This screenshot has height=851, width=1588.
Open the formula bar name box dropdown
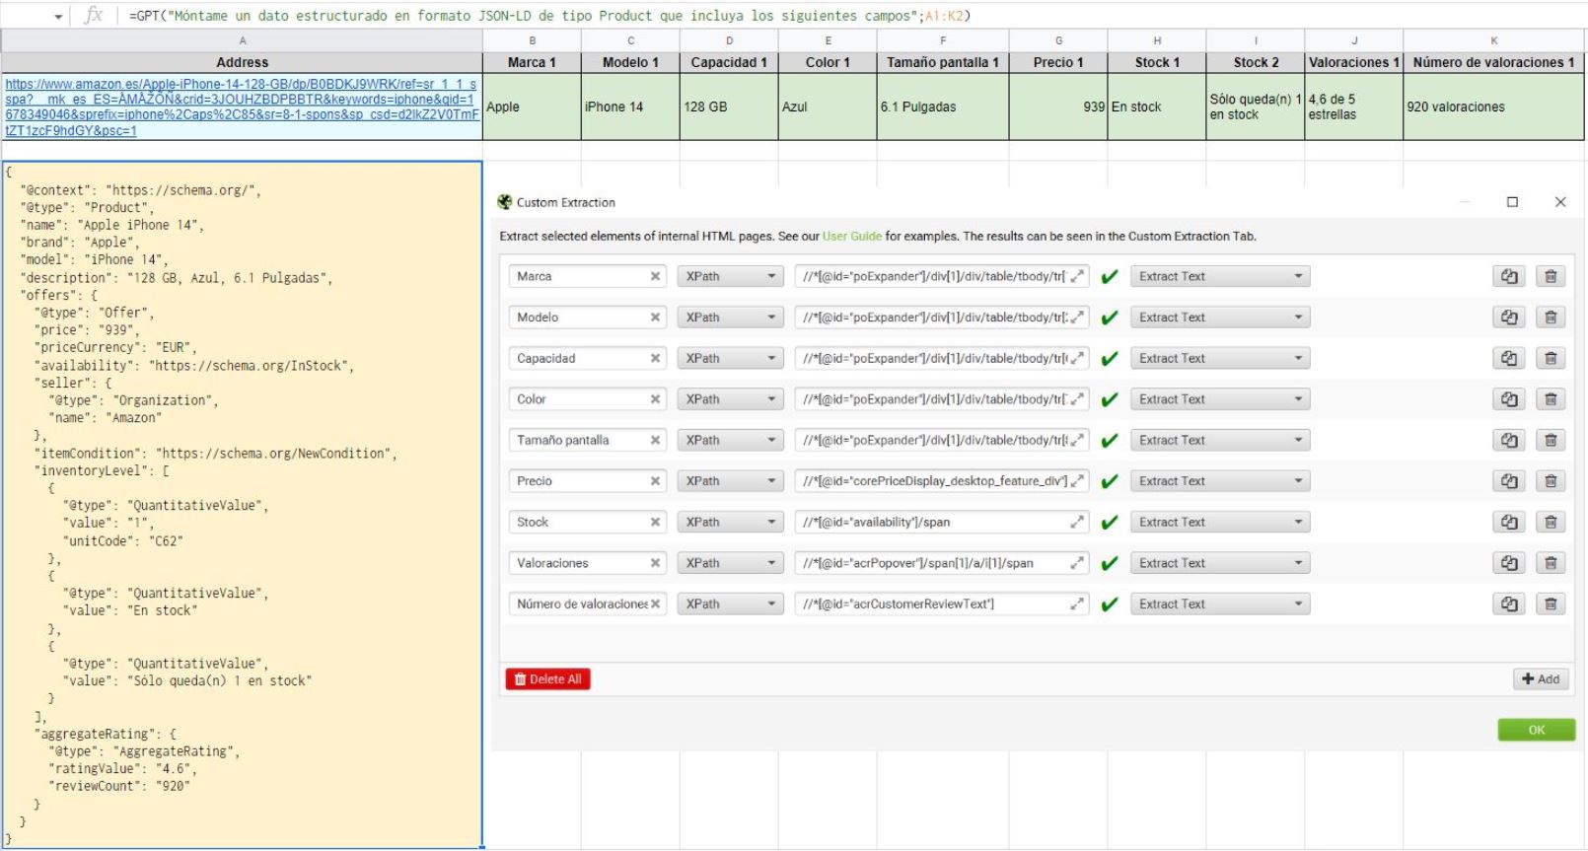(x=58, y=17)
